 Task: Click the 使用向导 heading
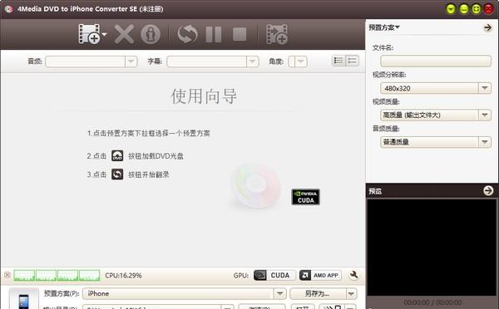[204, 96]
